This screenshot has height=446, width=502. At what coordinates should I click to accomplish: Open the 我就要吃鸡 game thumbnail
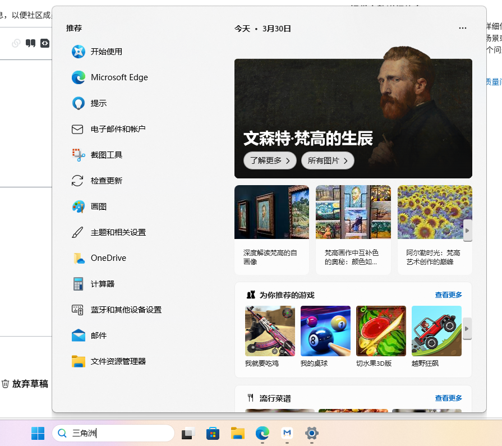click(269, 330)
